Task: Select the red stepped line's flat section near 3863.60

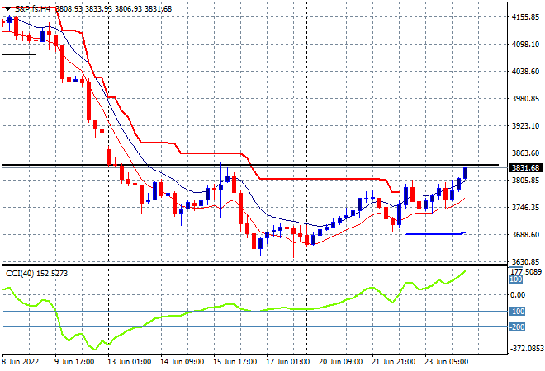Action: 211,153
